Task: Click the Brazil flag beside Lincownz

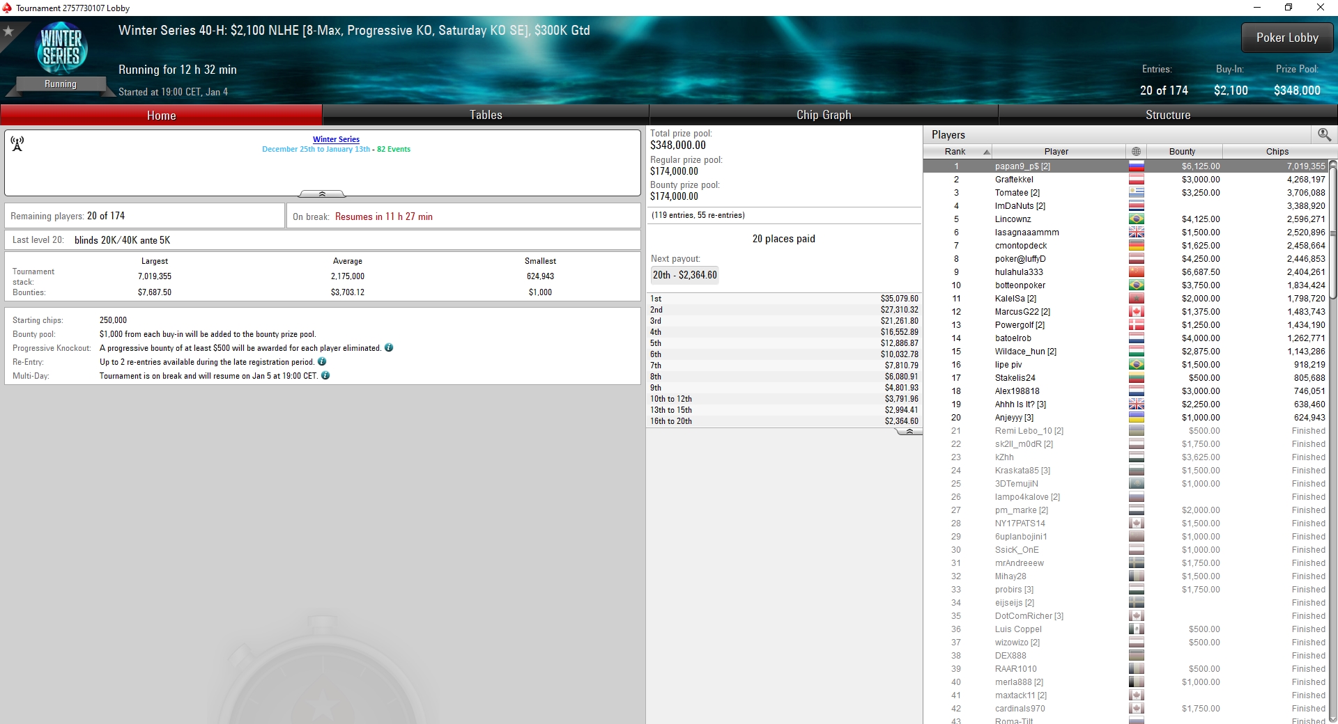Action: click(x=1137, y=219)
